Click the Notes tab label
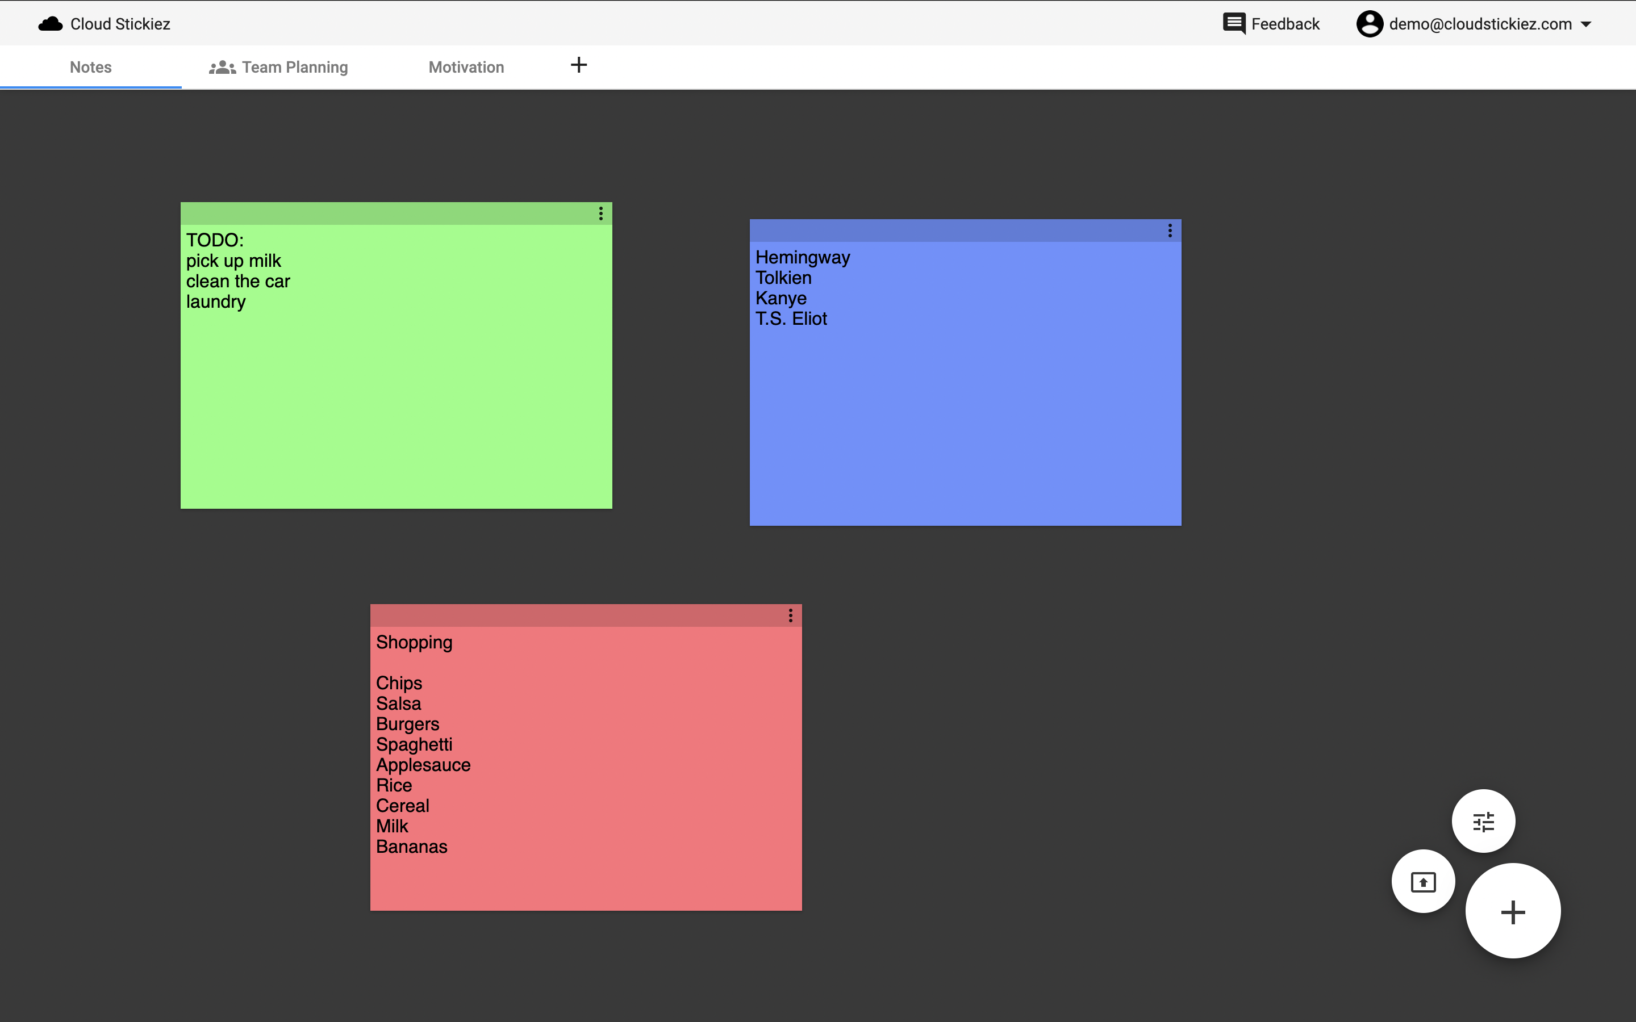The image size is (1636, 1022). (x=90, y=66)
